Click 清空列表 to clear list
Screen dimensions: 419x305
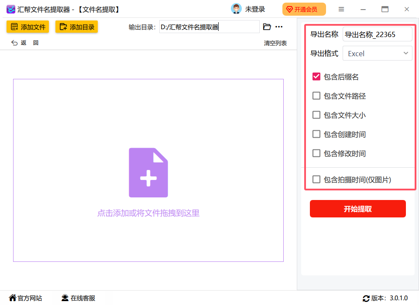coord(275,43)
